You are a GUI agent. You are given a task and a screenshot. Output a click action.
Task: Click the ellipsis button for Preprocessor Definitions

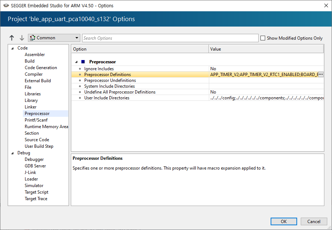[321, 75]
